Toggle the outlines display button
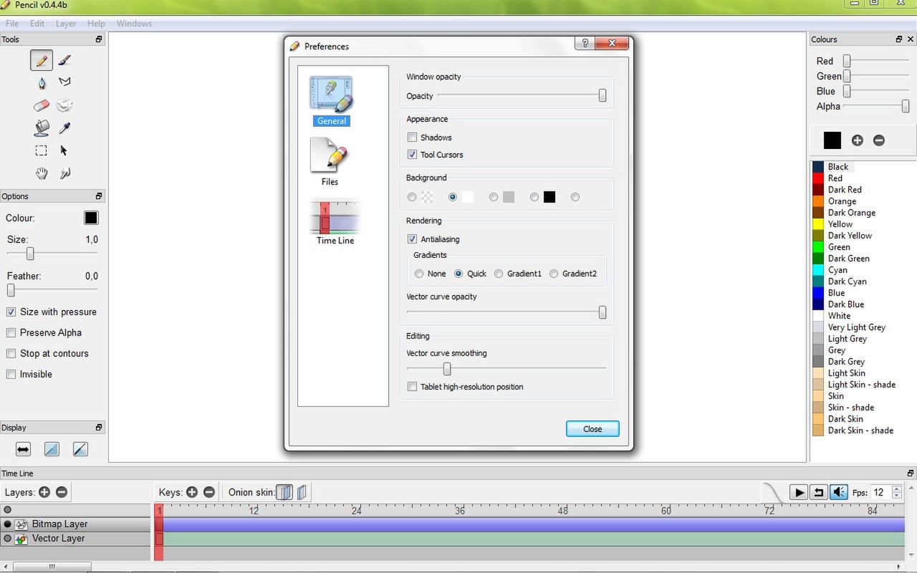Screen dimensions: 917x573 pyautogui.click(x=80, y=449)
